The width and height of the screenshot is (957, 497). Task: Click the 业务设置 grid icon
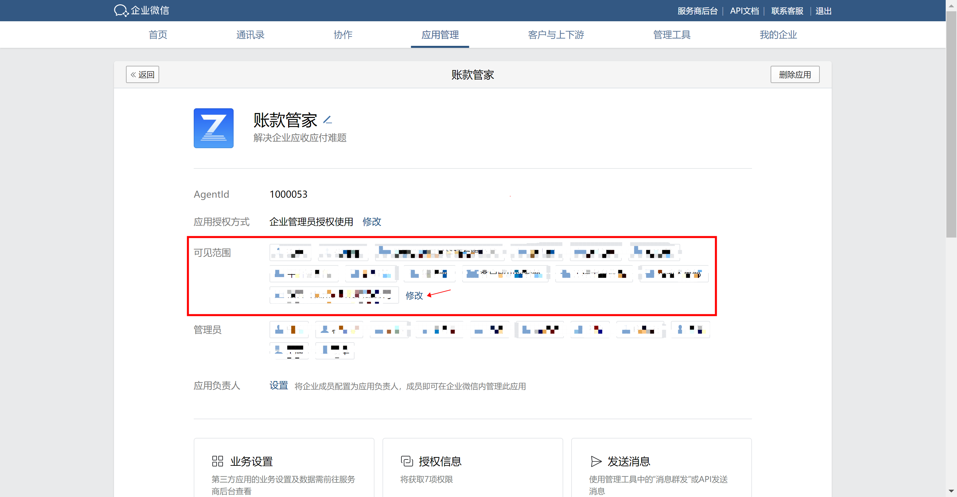tap(217, 461)
